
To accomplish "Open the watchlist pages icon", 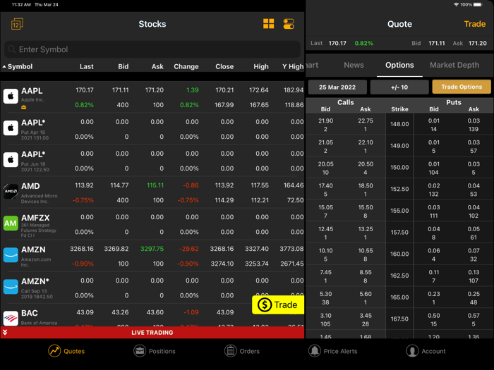I will 17,24.
